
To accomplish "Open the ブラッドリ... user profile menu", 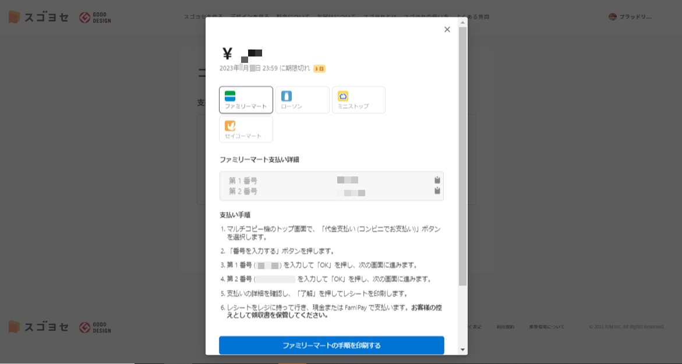I will pos(630,17).
